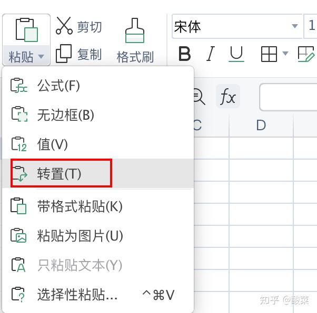Click the Cut scissors icon

(64, 26)
